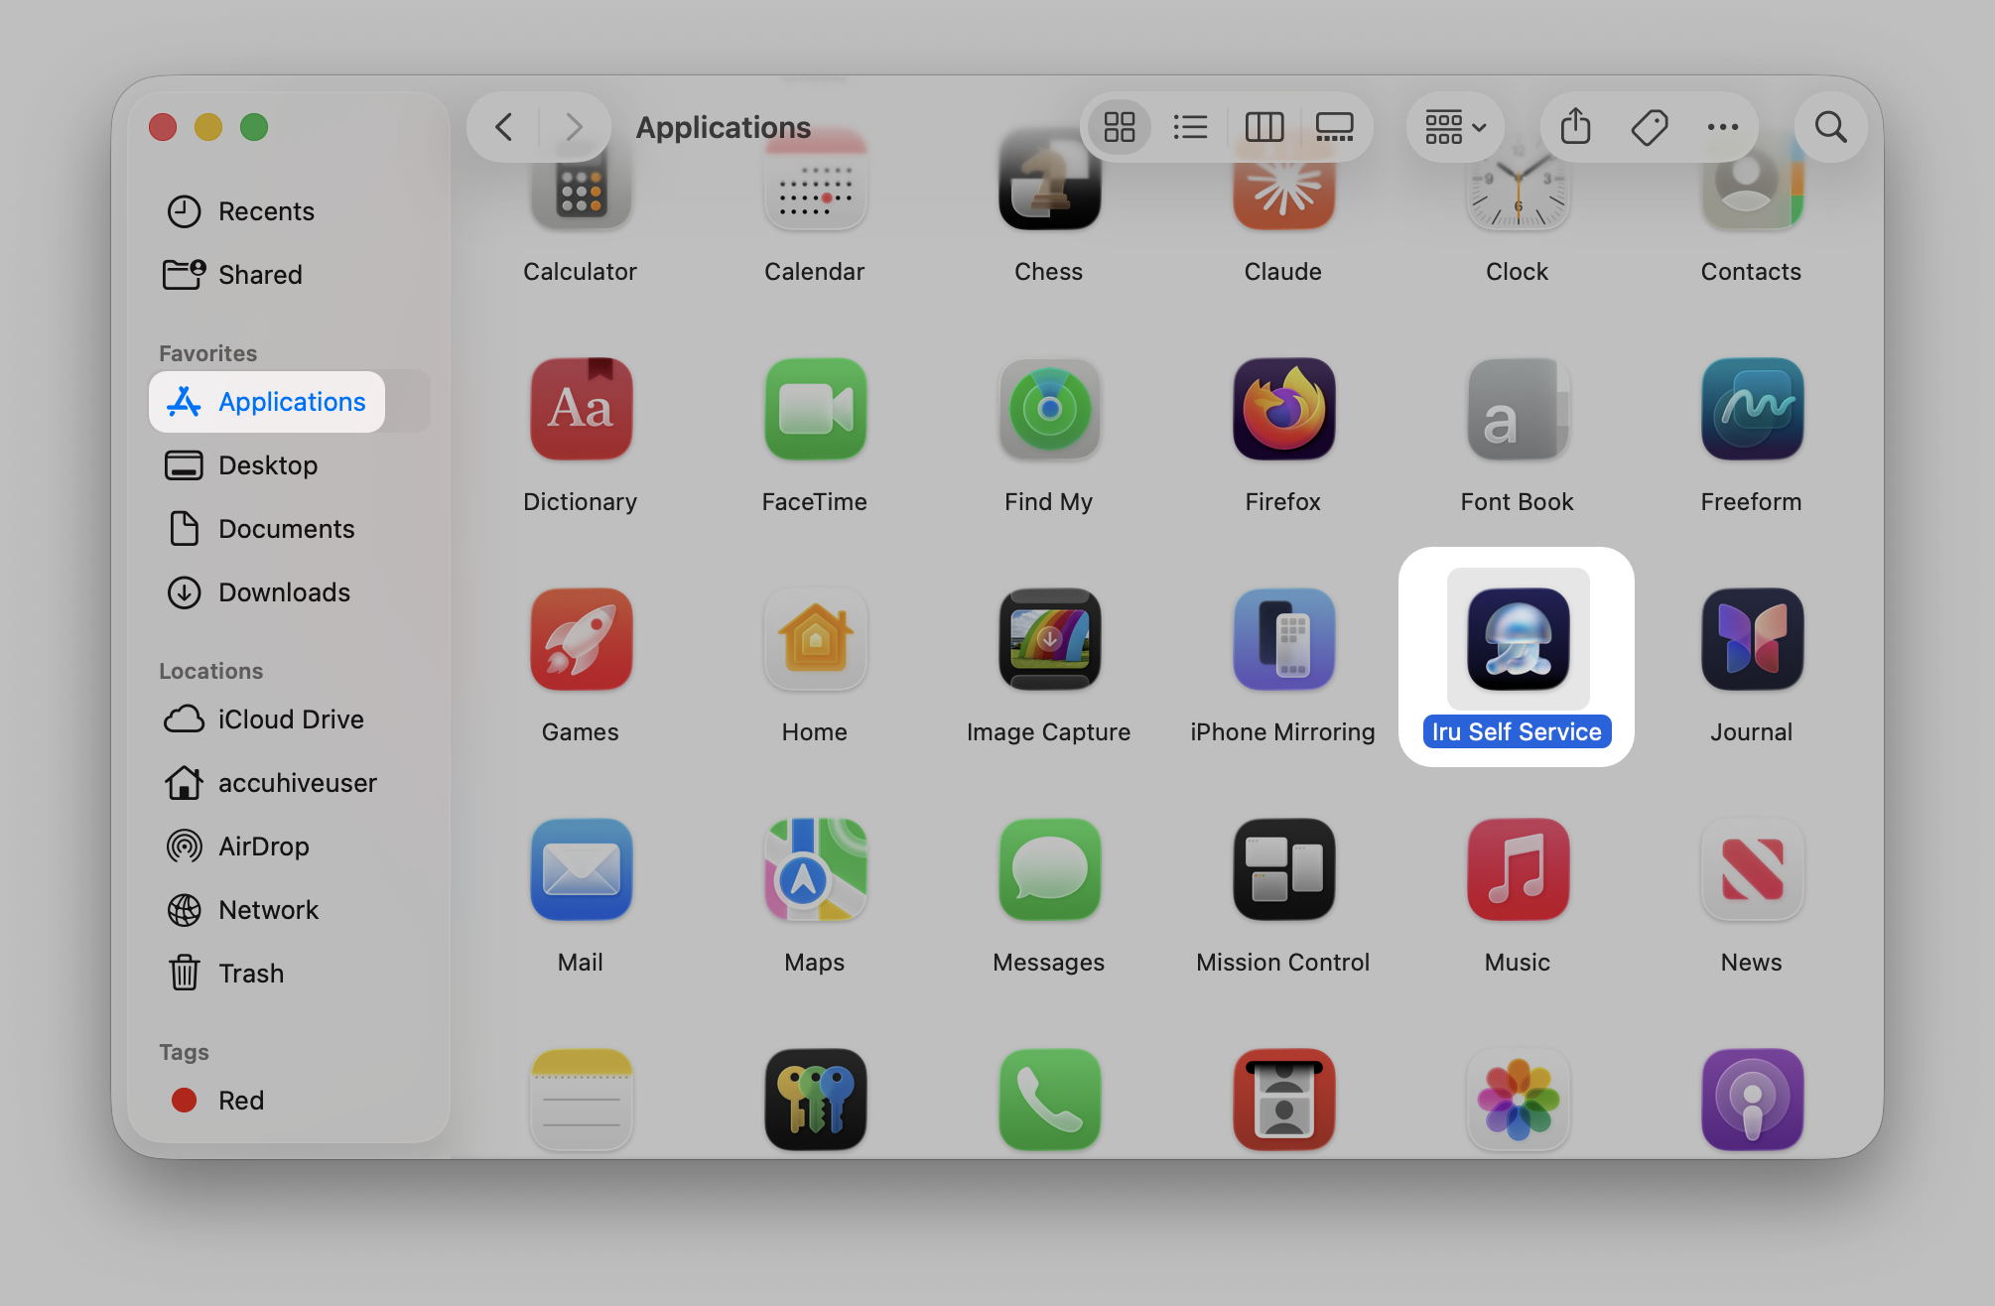
Task: Go forward in Finder history
Action: pos(574,127)
